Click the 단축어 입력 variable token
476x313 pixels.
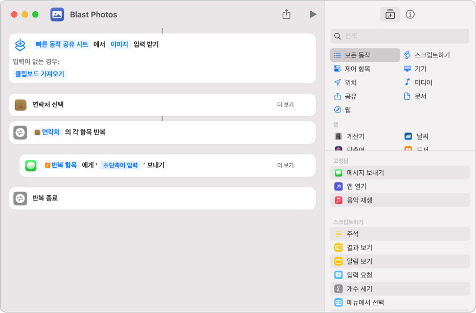121,165
